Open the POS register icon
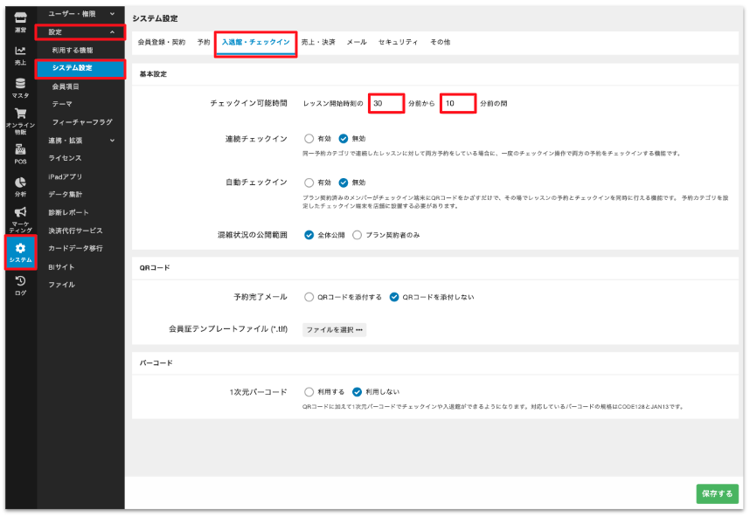The width and height of the screenshot is (750, 517). coord(20,155)
